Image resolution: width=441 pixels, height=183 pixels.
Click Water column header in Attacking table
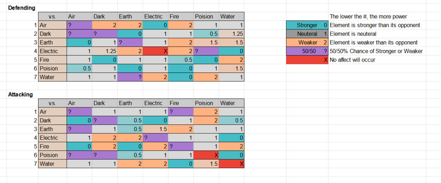231,103
